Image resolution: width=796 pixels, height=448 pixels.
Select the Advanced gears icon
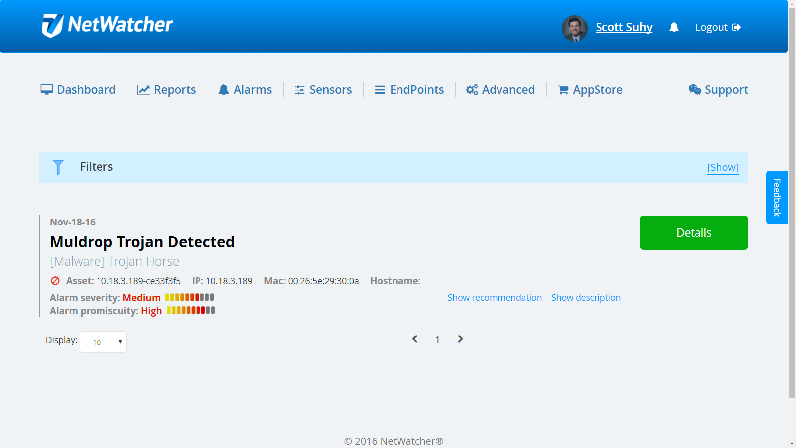tap(471, 89)
